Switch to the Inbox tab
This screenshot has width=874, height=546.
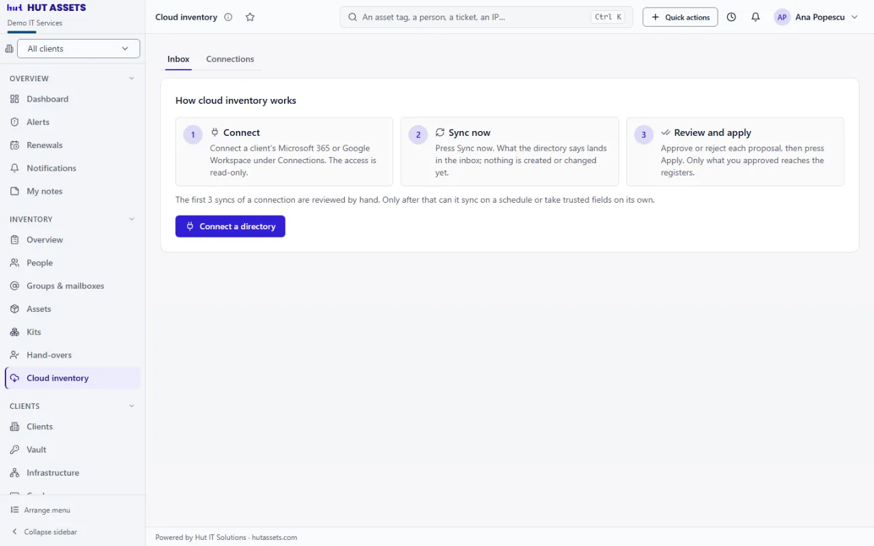pos(178,59)
